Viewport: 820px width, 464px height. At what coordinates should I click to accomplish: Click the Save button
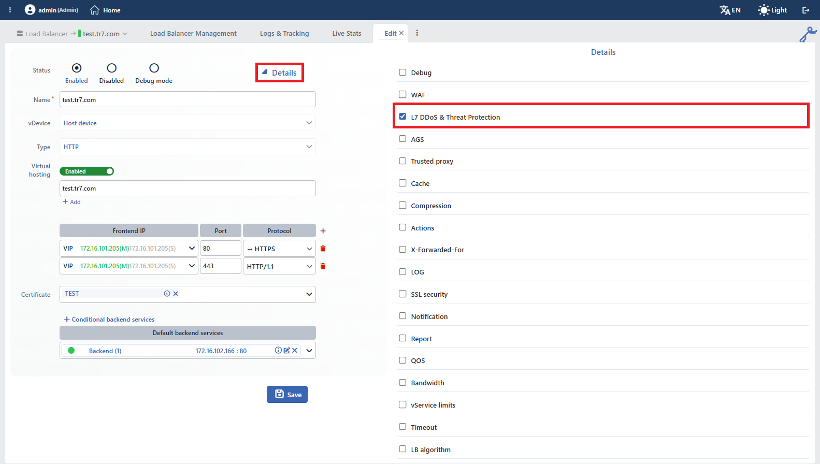[287, 395]
